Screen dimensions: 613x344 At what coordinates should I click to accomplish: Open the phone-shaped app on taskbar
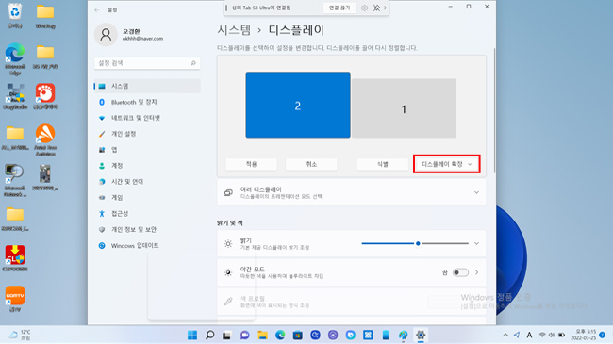pos(386,335)
